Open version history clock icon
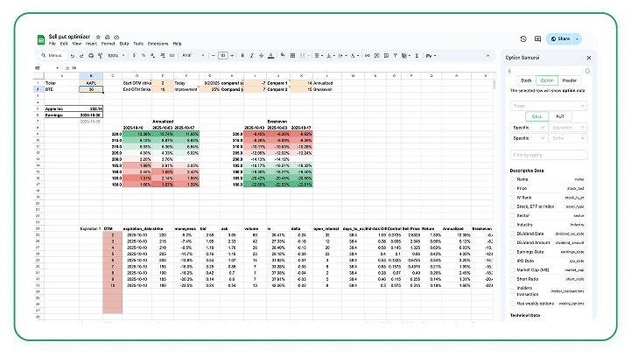Image resolution: width=631 pixels, height=356 pixels. (x=523, y=38)
